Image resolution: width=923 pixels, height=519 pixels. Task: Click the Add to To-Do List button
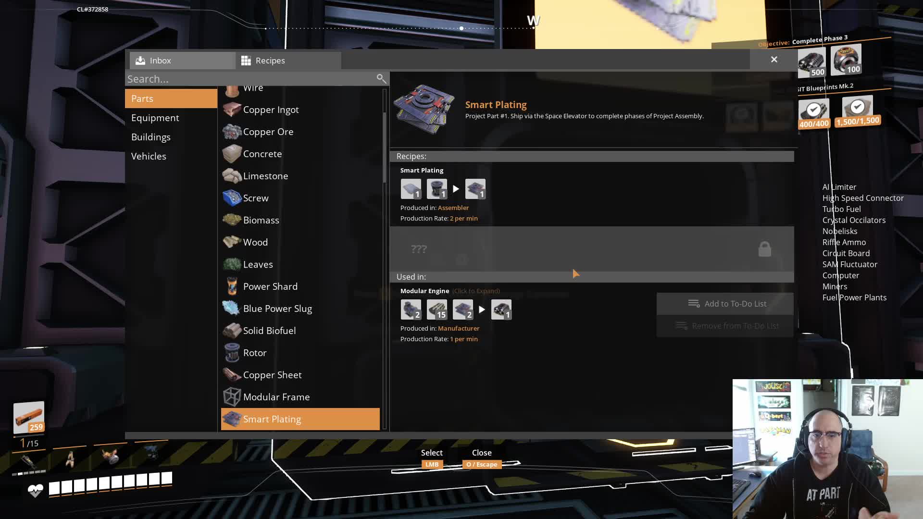coord(725,304)
